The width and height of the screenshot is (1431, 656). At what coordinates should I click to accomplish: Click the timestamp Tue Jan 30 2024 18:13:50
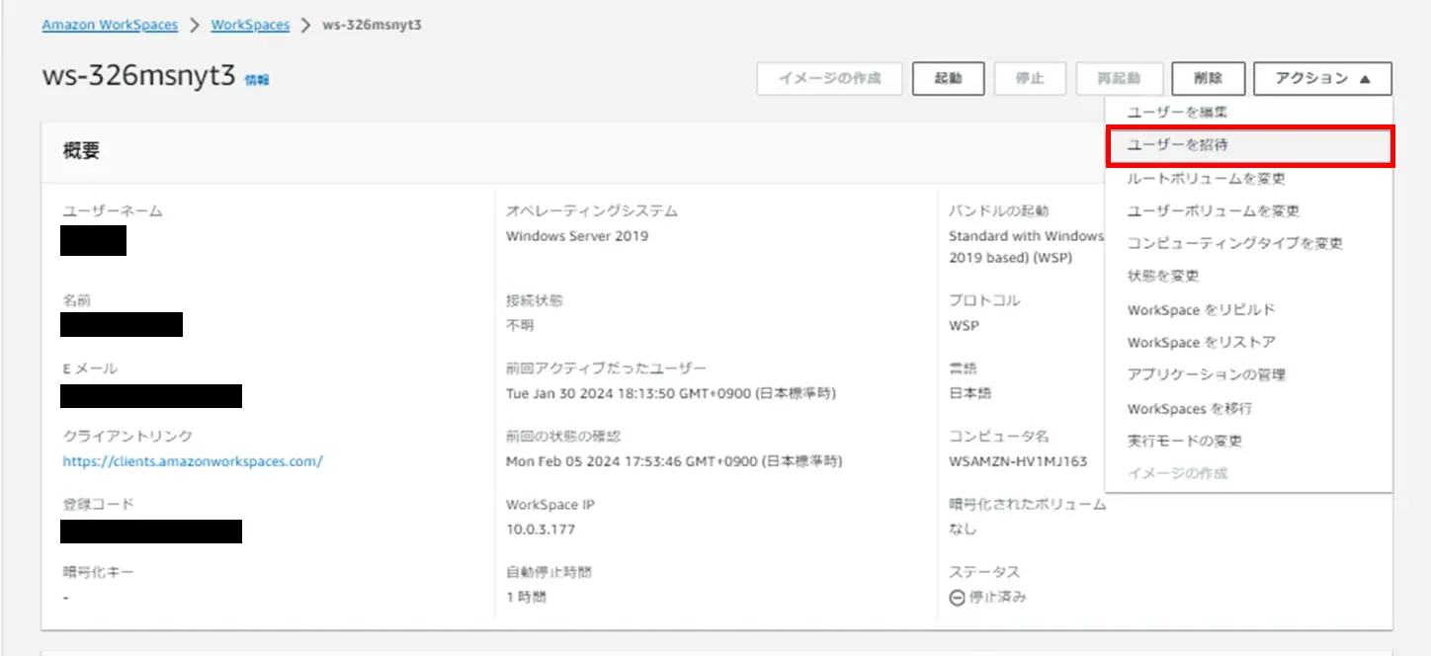[671, 393]
